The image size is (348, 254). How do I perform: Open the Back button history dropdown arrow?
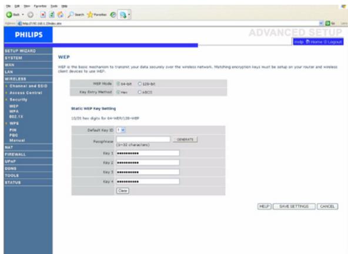[23, 15]
